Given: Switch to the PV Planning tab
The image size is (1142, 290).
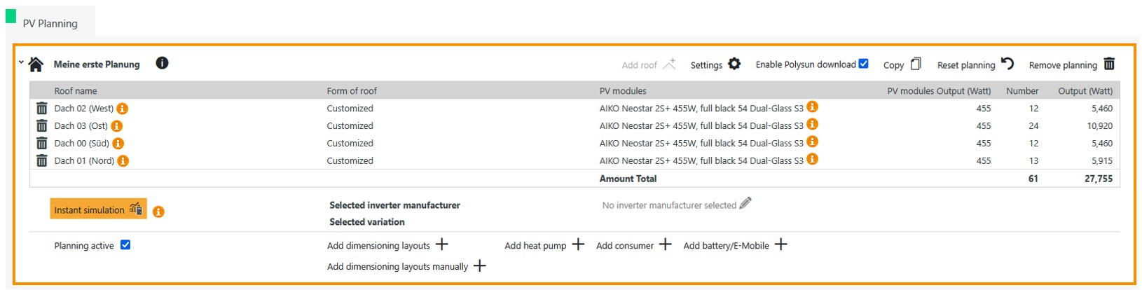Looking at the screenshot, I should click(50, 23).
